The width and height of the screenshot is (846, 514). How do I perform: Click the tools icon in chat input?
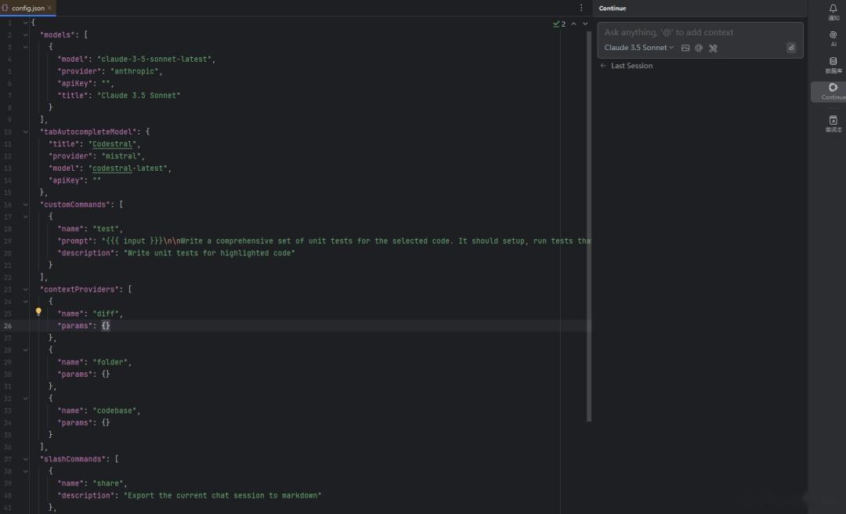pos(713,48)
